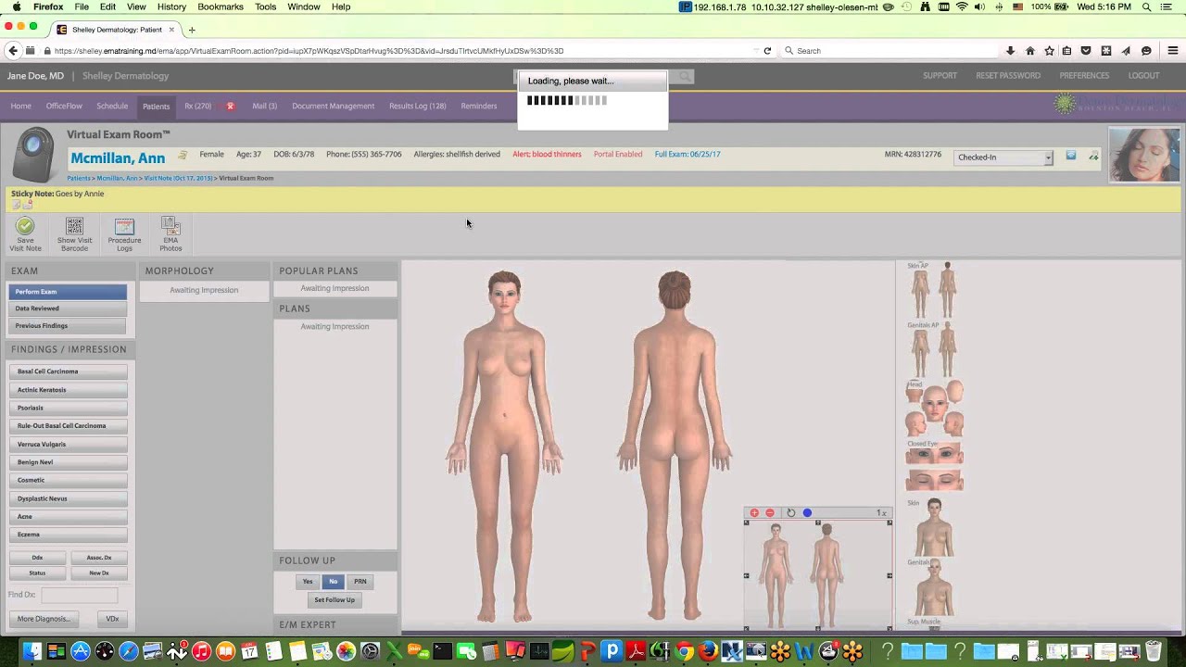The image size is (1186, 667).
Task: Click the New Dx button
Action: (x=99, y=573)
